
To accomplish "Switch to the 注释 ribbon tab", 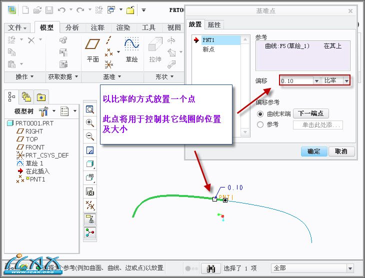I will coord(98,27).
